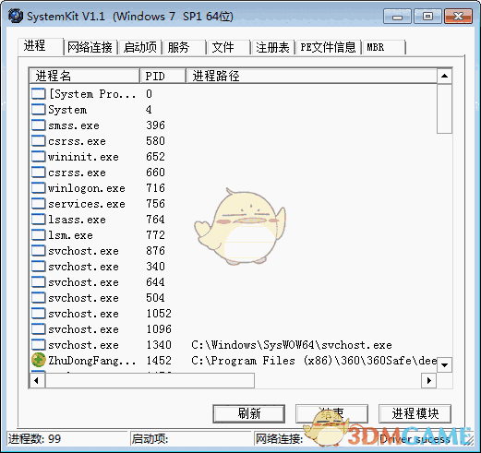Minimize the SystemKit window

[x=397, y=17]
